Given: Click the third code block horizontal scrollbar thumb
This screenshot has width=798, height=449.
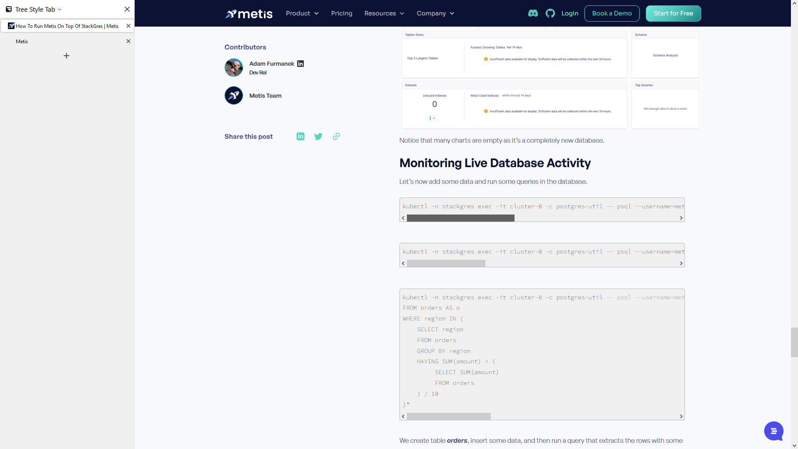Looking at the screenshot, I should [449, 417].
